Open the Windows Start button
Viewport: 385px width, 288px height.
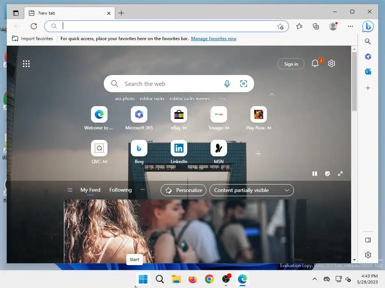coord(143,279)
